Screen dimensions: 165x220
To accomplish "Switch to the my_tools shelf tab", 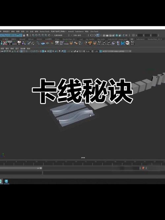I will 101,39.
